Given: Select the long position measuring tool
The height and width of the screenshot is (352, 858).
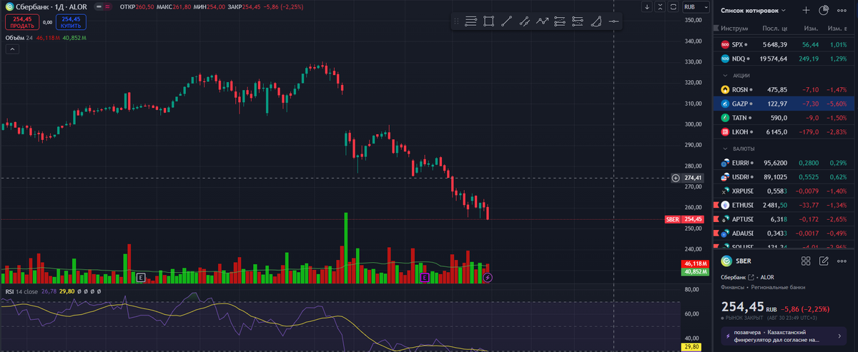Looking at the screenshot, I should [x=560, y=21].
